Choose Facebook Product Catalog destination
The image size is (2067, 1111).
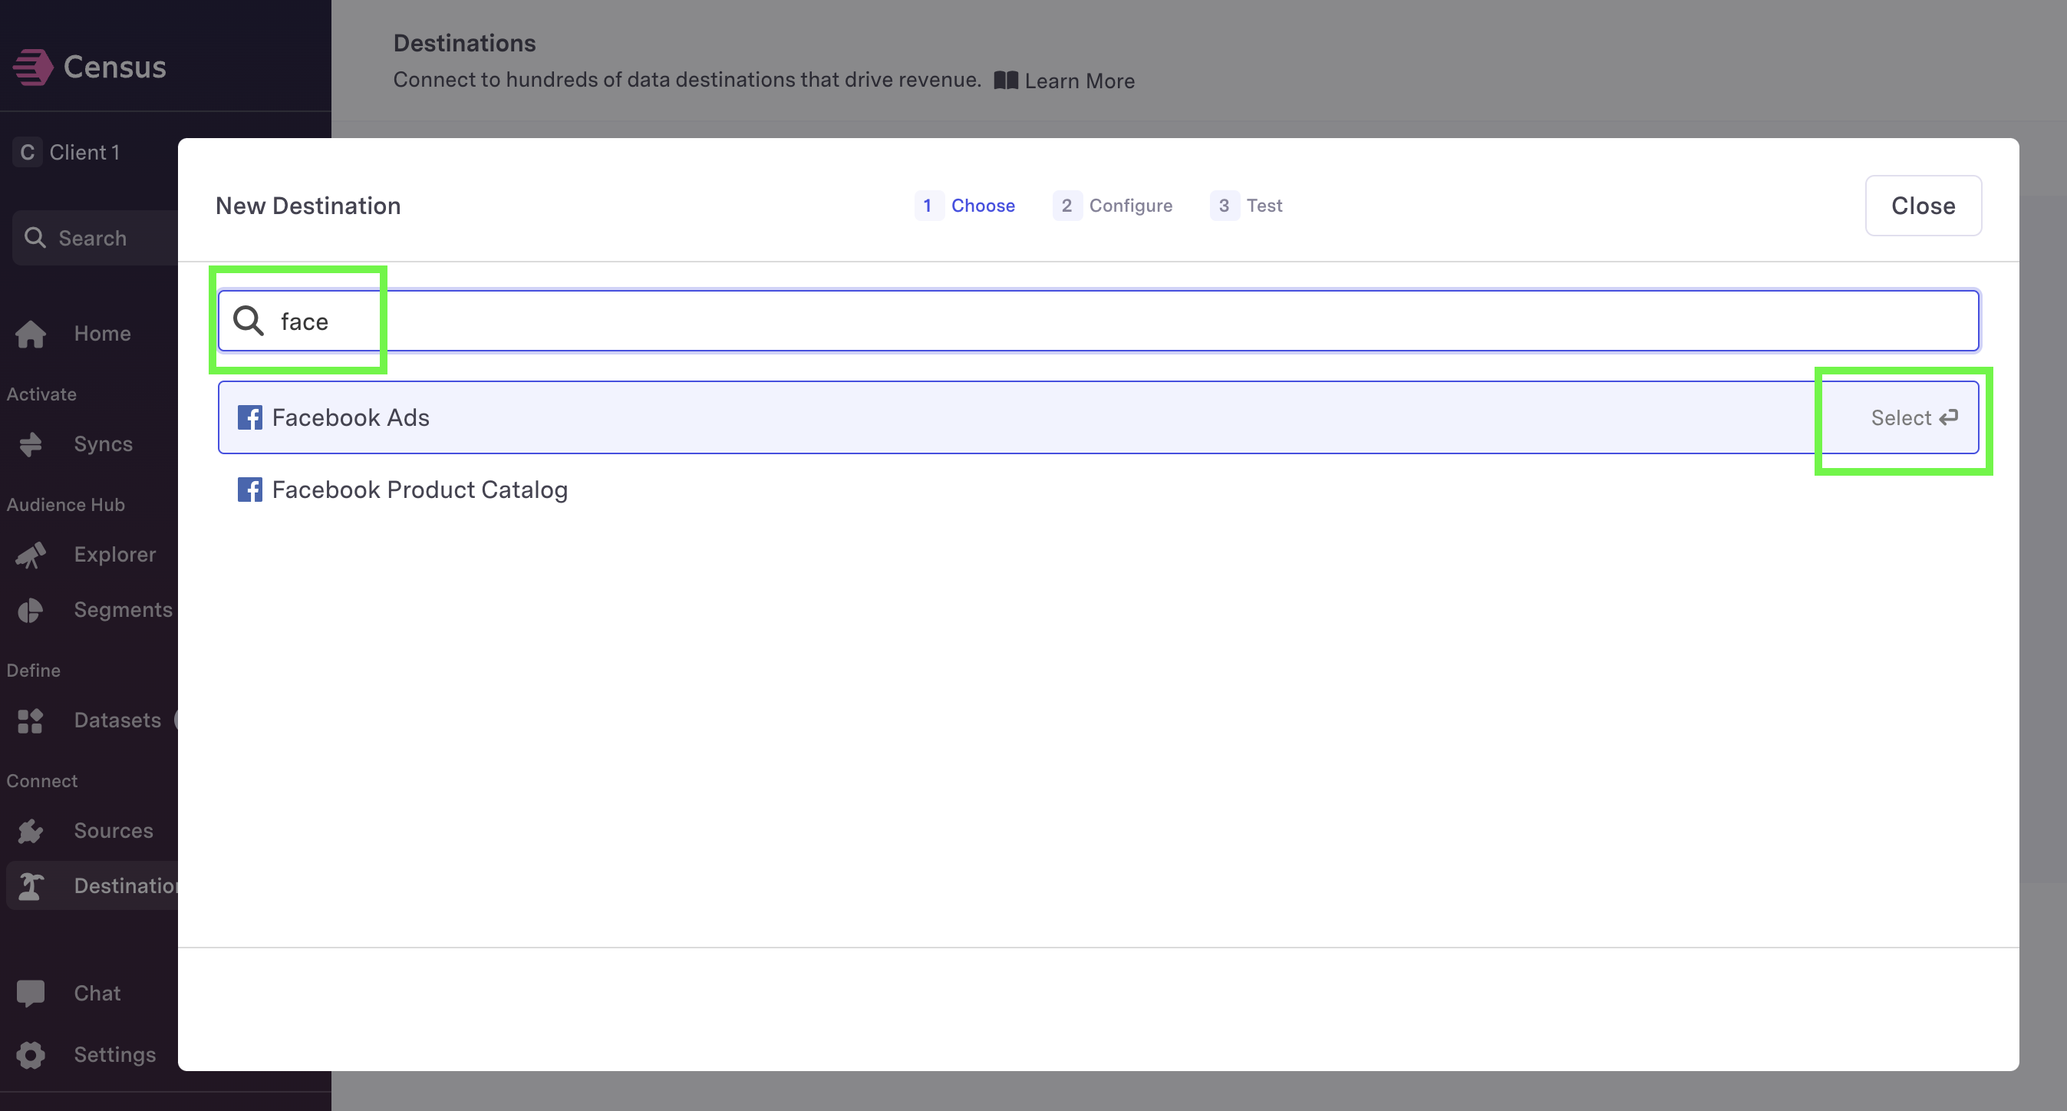click(1099, 490)
